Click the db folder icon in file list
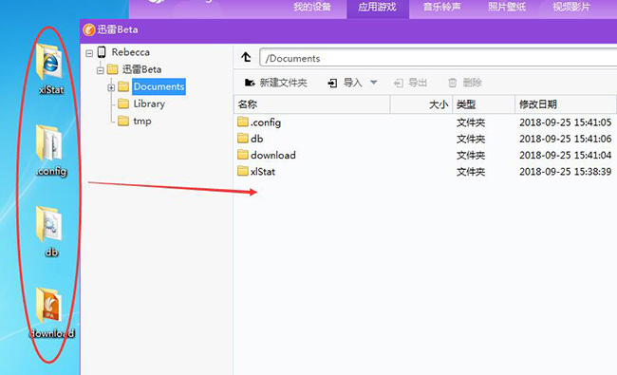Image resolution: width=617 pixels, height=375 pixels. click(x=243, y=138)
